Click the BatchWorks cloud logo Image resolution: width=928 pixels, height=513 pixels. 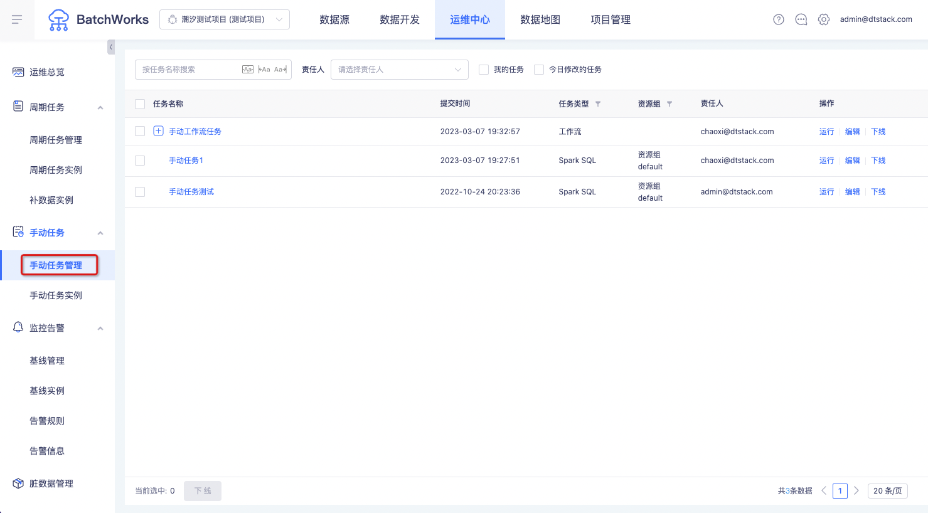(58, 20)
